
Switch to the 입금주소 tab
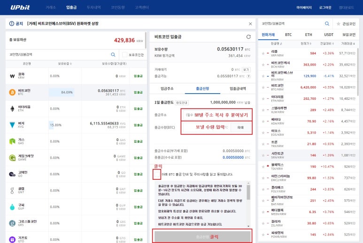point(167,88)
